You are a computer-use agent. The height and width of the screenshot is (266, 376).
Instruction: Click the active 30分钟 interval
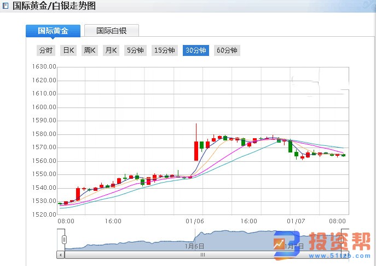[196, 50]
